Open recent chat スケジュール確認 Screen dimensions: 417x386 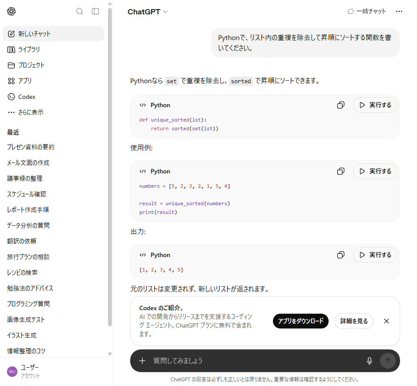click(53, 194)
